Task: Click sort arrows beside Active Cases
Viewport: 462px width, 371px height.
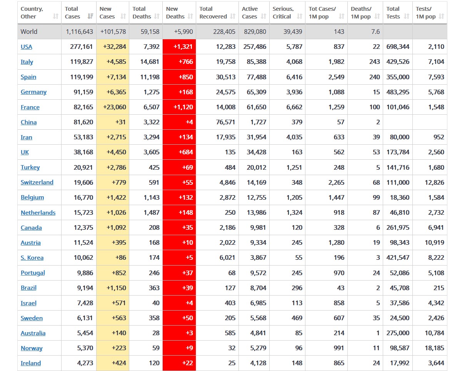Action: point(264,17)
